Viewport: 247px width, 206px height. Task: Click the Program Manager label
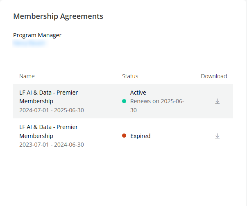point(37,35)
